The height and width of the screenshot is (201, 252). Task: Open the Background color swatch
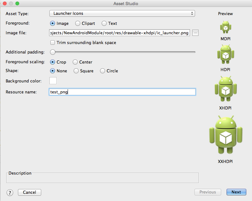[53, 81]
